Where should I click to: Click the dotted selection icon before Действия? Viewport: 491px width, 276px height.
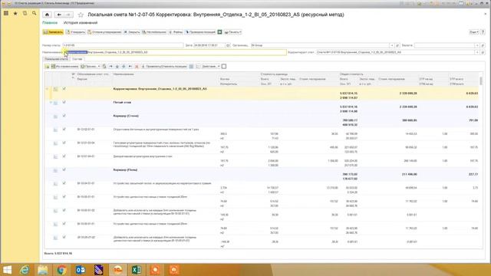(x=198, y=67)
